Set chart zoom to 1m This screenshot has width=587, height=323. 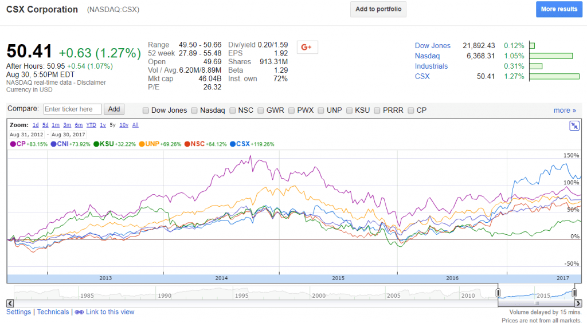pyautogui.click(x=56, y=125)
